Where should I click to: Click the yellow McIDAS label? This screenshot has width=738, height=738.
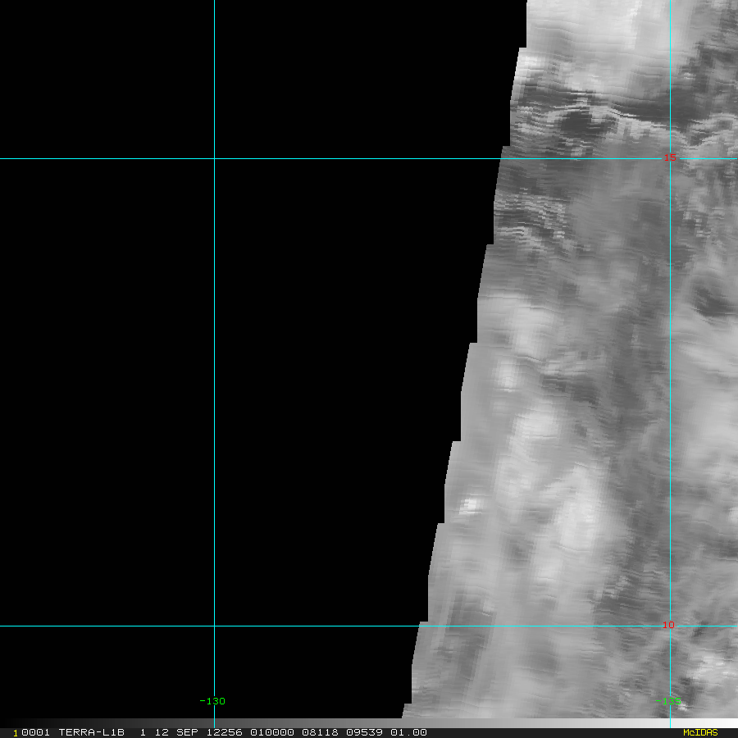[699, 732]
